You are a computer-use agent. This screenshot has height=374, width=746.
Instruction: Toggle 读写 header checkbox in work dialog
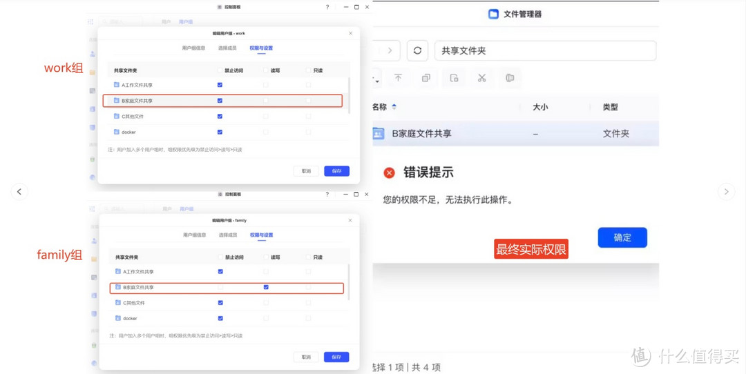pos(265,70)
